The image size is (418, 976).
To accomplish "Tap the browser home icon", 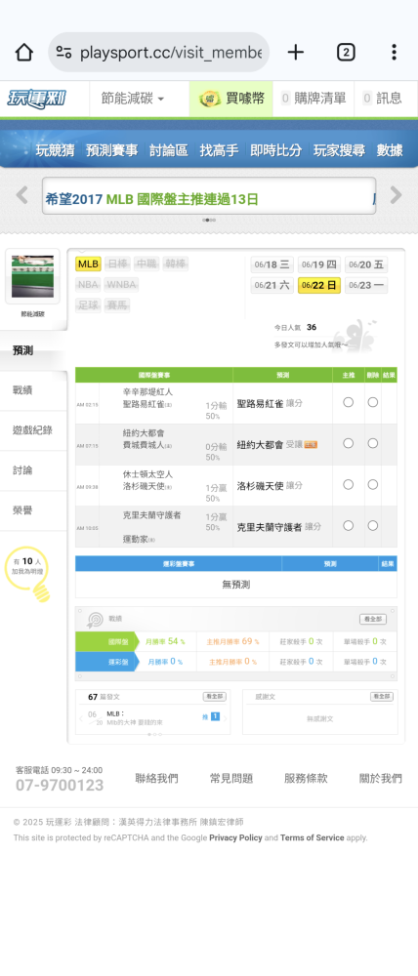I will tap(23, 53).
